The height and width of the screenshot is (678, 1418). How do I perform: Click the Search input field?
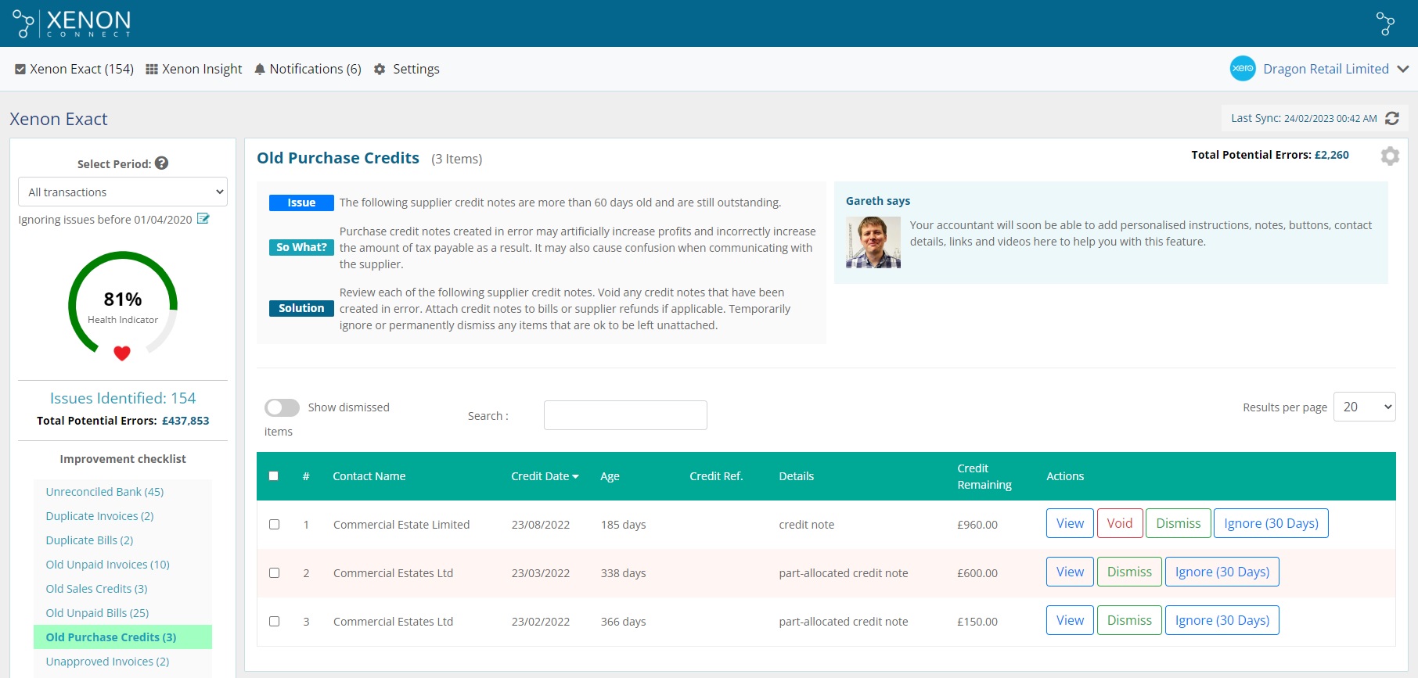[625, 415]
